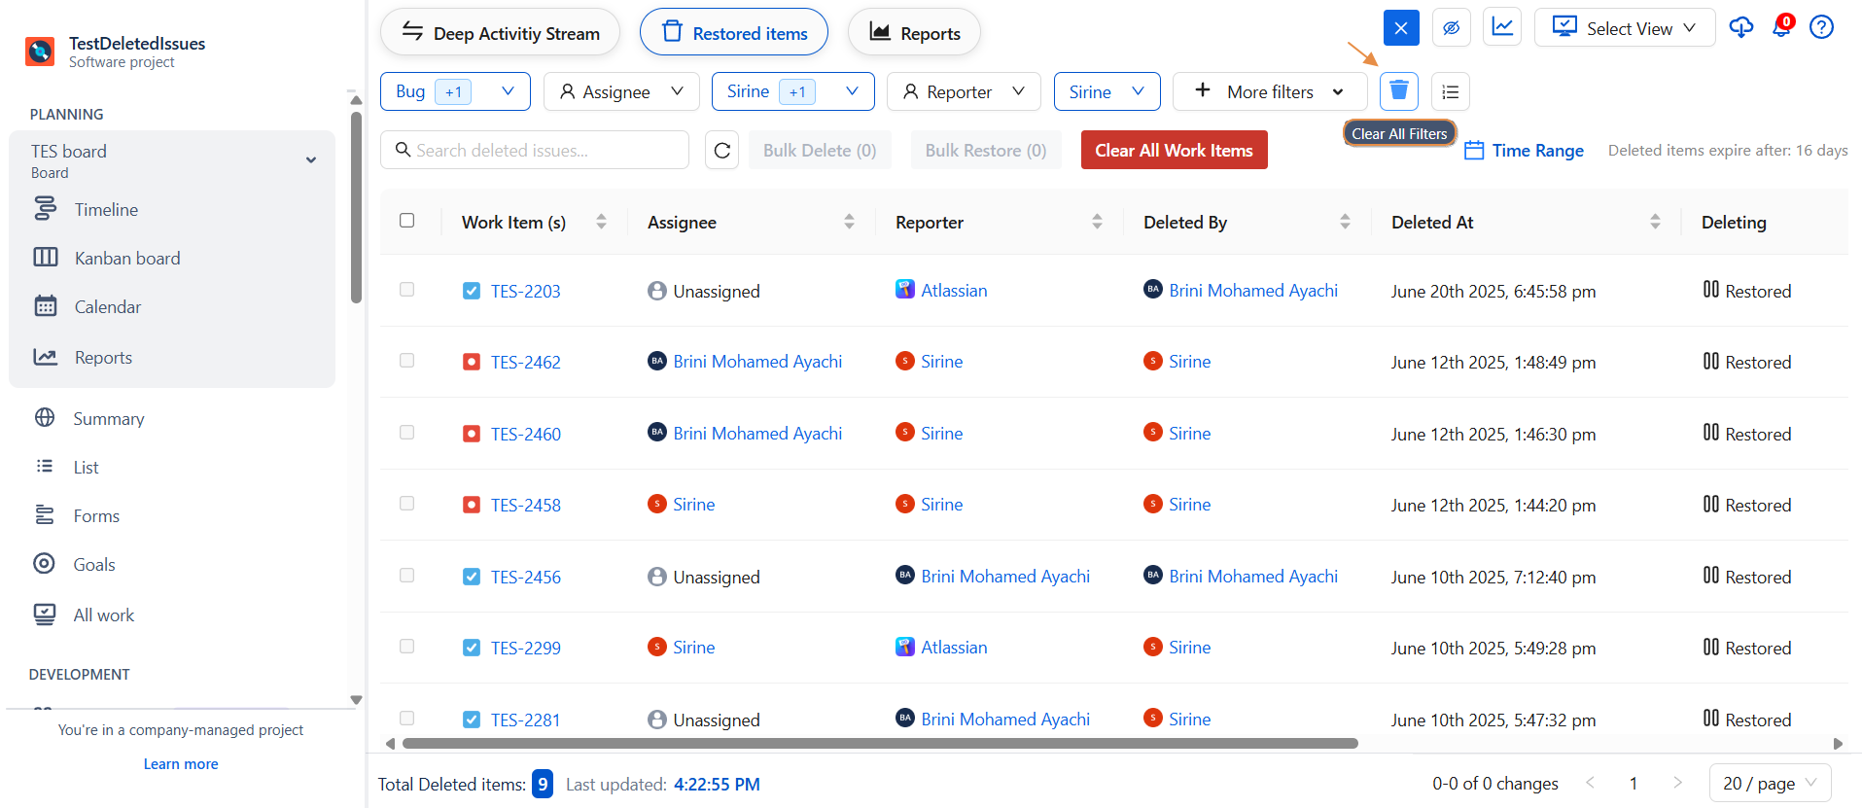
Task: Tick the checkbox for row TES-2458
Action: click(407, 504)
